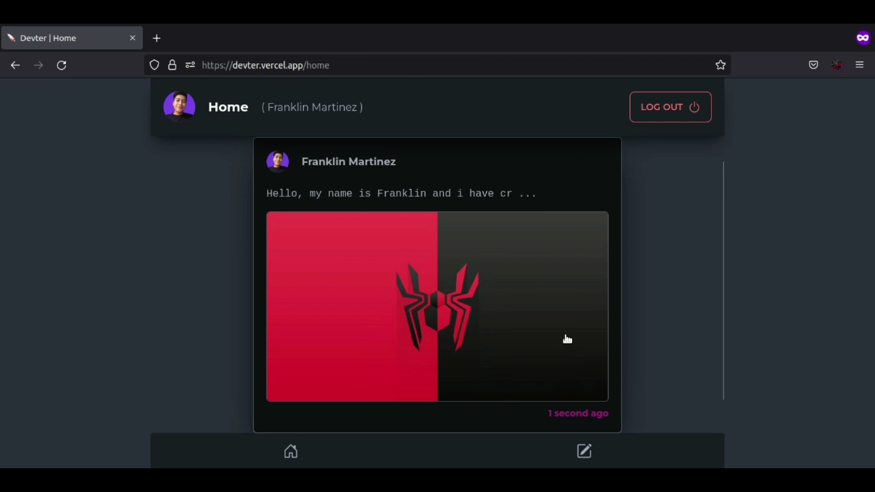Click the post author's small avatar
The image size is (875, 492).
point(278,161)
